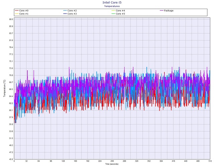Select the Core #2 legend label

[72, 11]
